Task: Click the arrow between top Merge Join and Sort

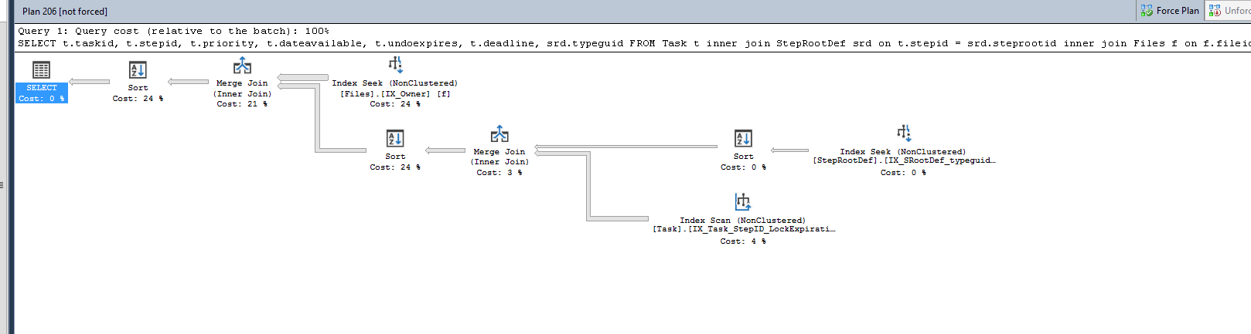Action: click(188, 82)
